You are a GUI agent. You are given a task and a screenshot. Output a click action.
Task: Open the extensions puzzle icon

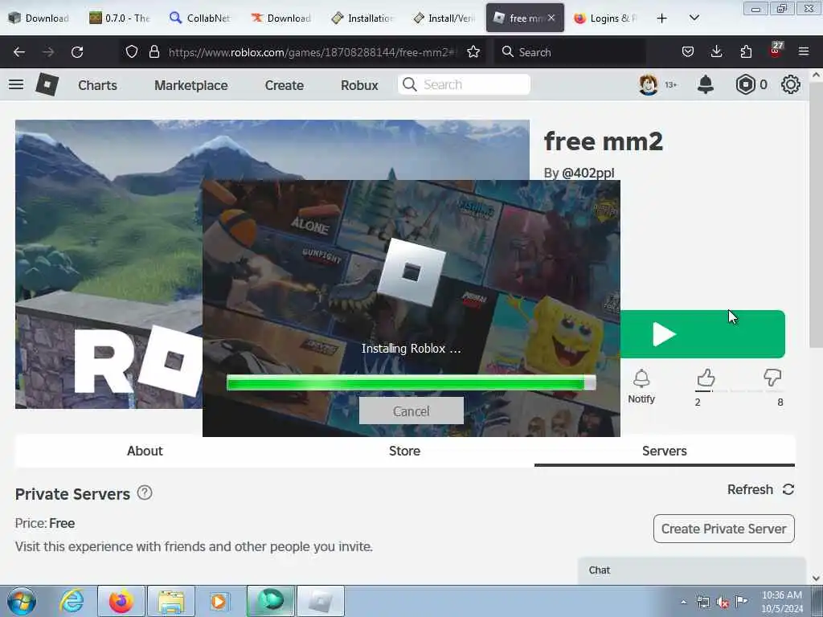pos(746,52)
